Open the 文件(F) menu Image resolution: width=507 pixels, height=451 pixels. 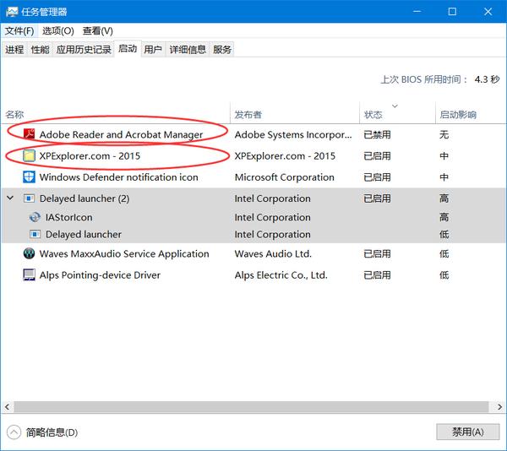coord(19,31)
